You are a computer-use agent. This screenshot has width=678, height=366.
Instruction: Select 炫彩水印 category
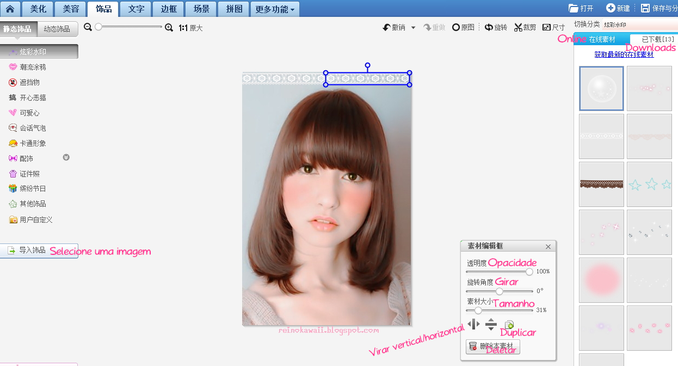[39, 52]
